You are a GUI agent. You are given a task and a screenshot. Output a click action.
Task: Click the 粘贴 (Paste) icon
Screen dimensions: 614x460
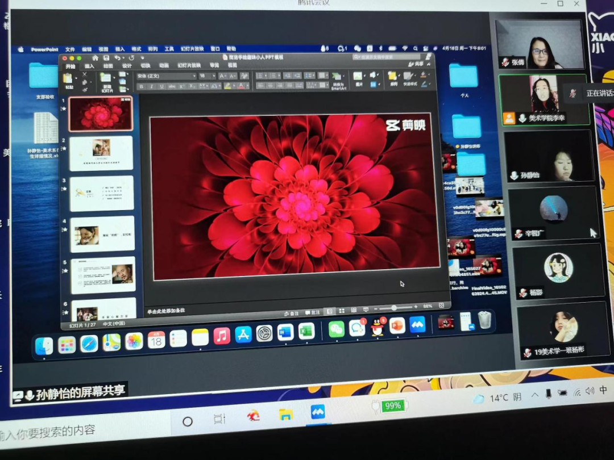coord(69,79)
